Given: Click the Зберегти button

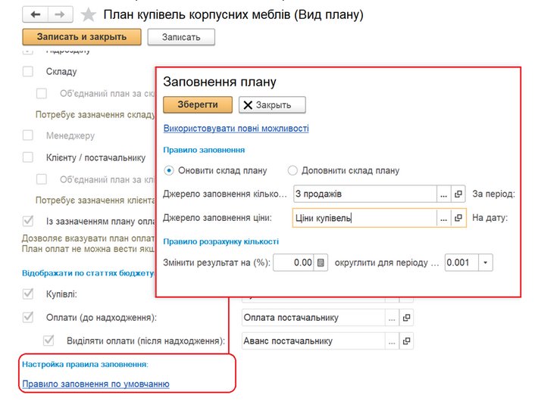Looking at the screenshot, I should coord(198,104).
